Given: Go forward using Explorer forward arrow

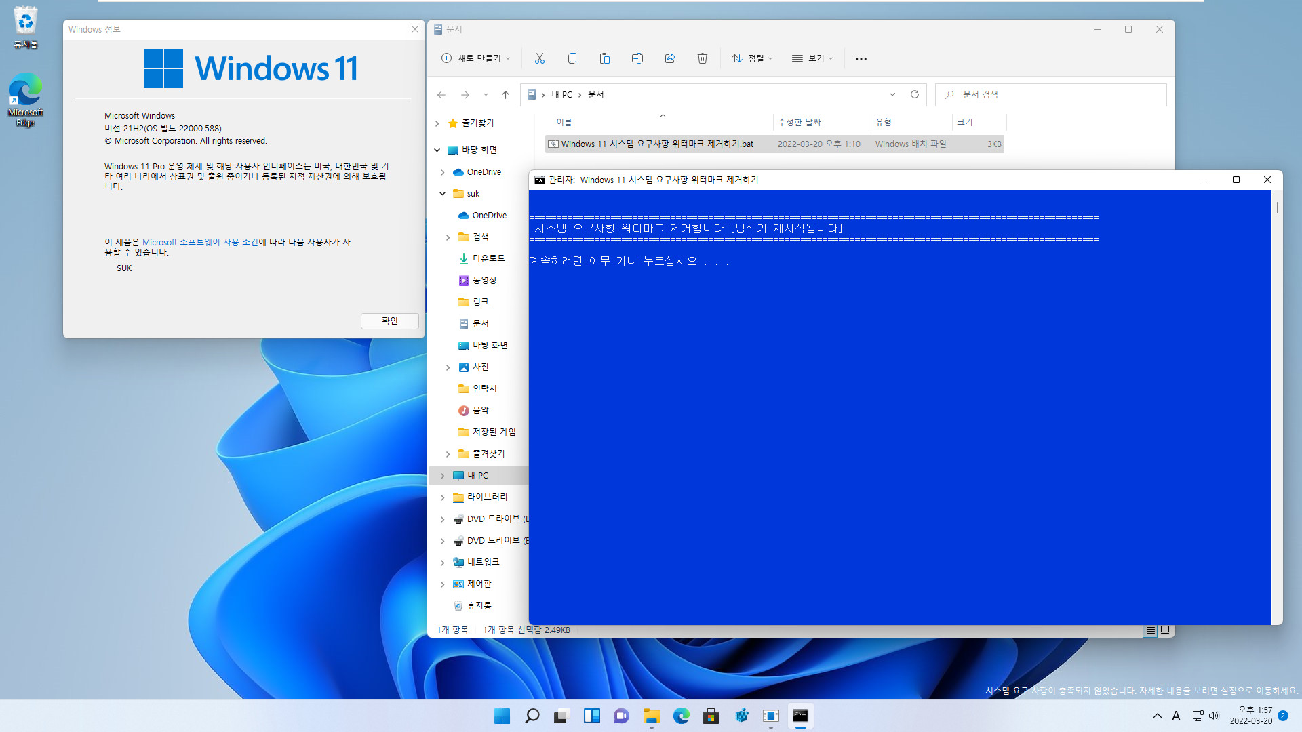Looking at the screenshot, I should [x=465, y=95].
